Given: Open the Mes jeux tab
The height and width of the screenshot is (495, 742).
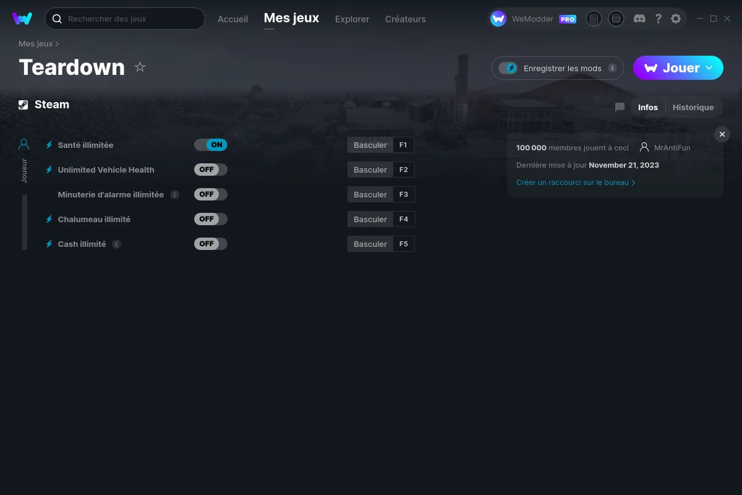Looking at the screenshot, I should click(x=291, y=18).
